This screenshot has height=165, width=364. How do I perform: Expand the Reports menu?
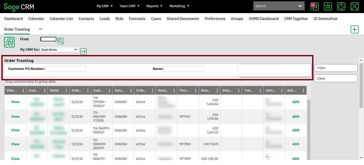coord(155,6)
